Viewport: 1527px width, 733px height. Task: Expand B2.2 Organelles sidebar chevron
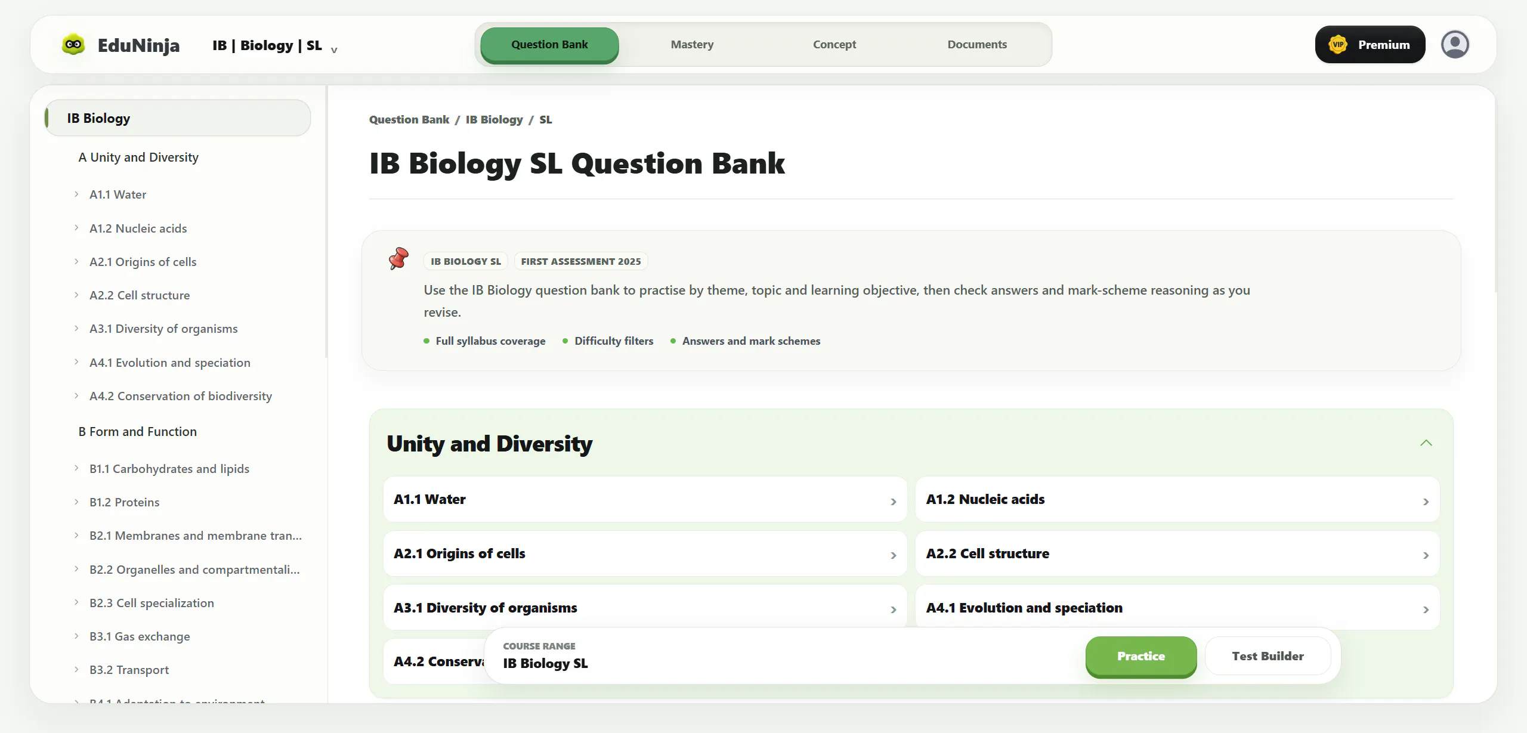click(76, 569)
